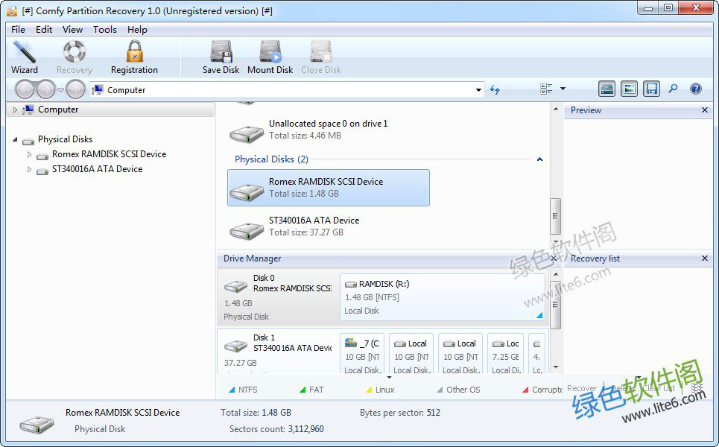The image size is (719, 447).
Task: Expand ST340016A ATA Device tree node
Action: click(x=29, y=170)
